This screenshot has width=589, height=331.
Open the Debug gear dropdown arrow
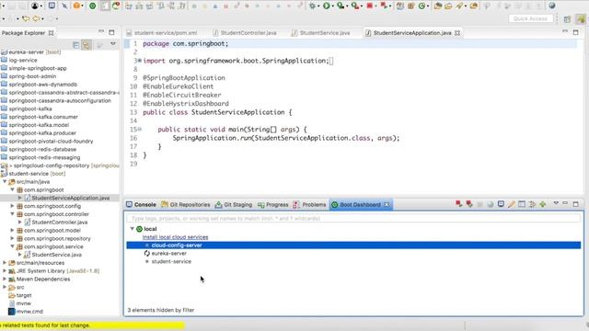318,6
